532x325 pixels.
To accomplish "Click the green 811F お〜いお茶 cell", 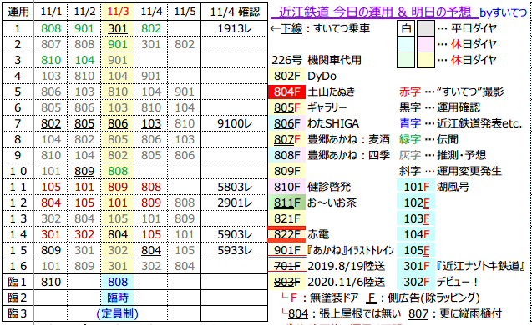I will pos(287,202).
